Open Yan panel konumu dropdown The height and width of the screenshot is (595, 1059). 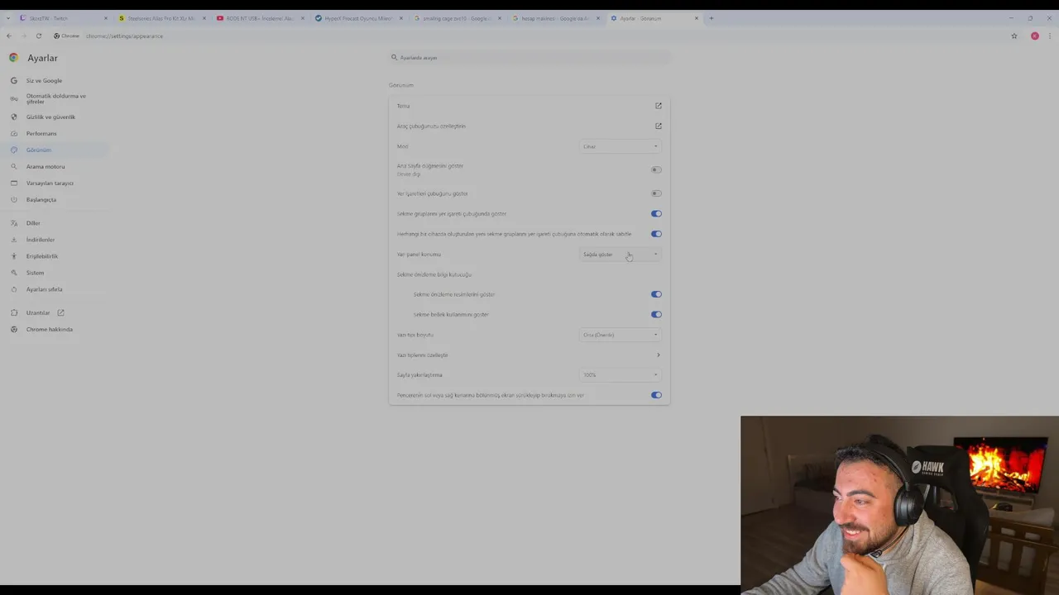[x=621, y=254]
